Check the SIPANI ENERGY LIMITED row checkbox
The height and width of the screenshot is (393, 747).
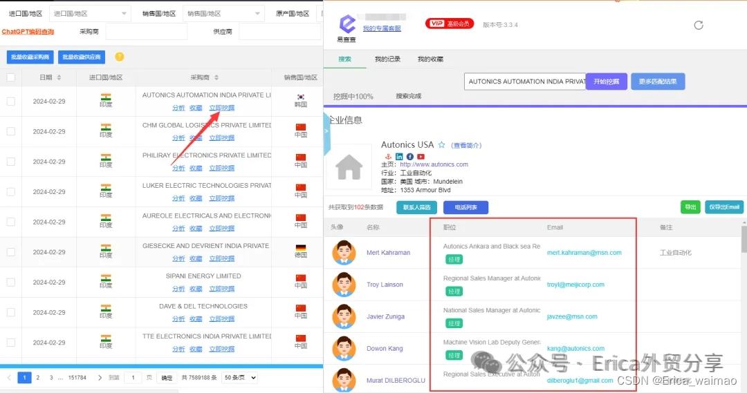pyautogui.click(x=11, y=282)
